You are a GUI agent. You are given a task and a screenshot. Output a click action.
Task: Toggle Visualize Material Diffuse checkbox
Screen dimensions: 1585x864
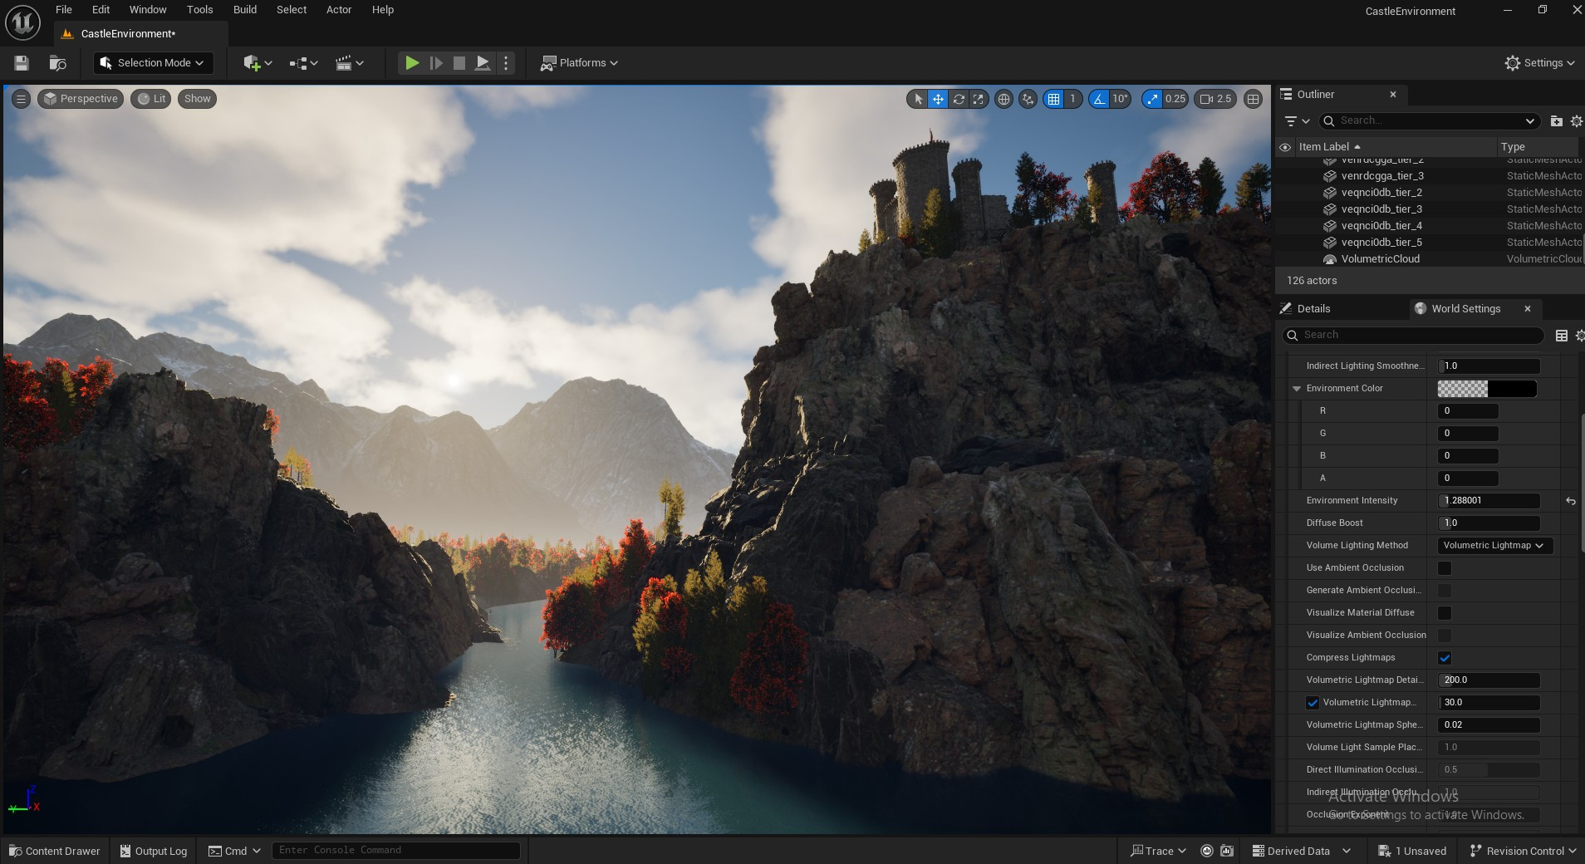click(1445, 613)
